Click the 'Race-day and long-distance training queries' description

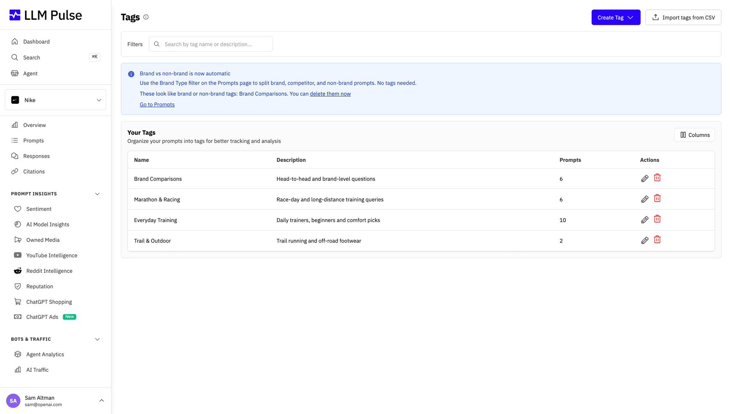[330, 200]
